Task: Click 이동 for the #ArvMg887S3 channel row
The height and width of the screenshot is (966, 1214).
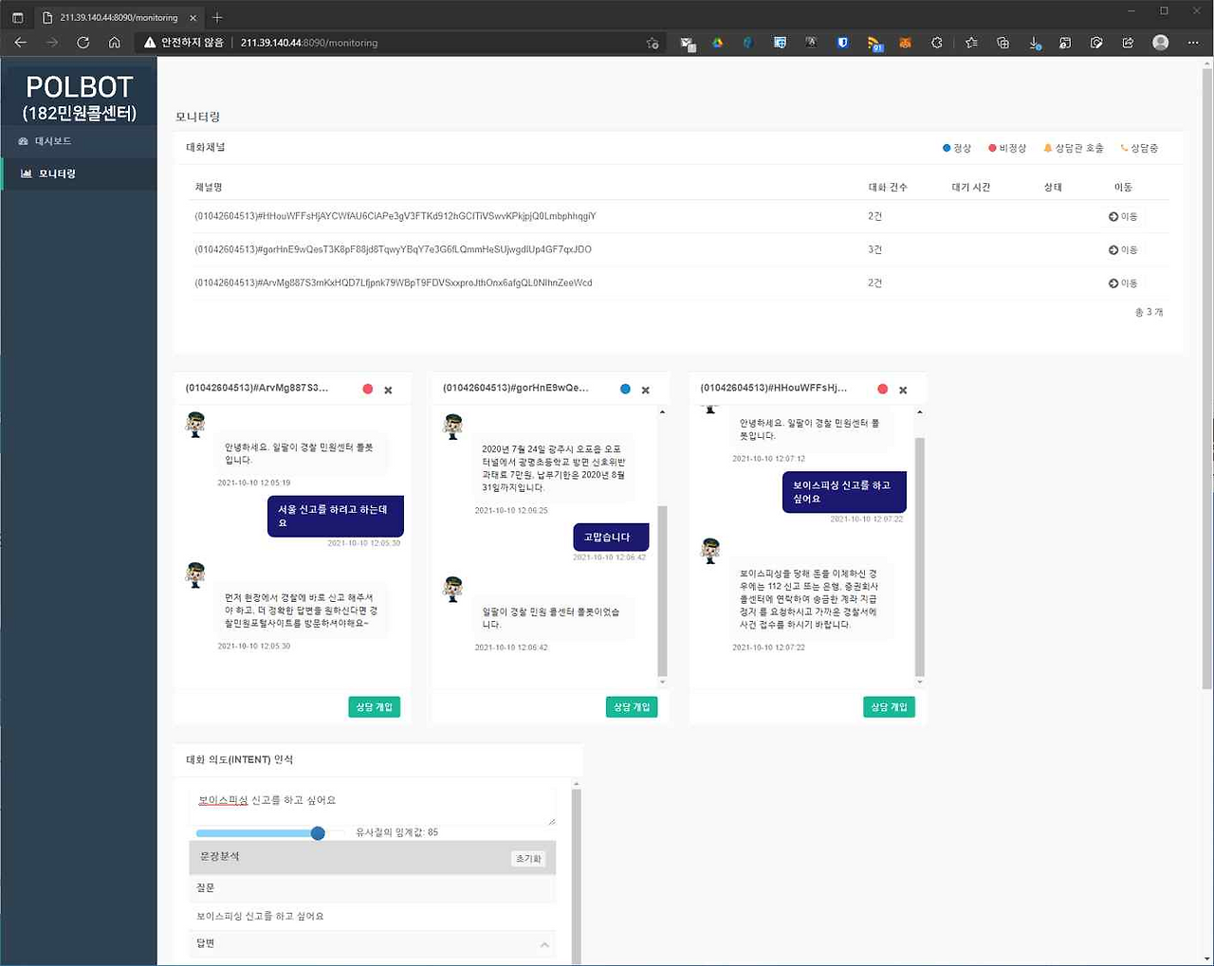Action: [1123, 283]
